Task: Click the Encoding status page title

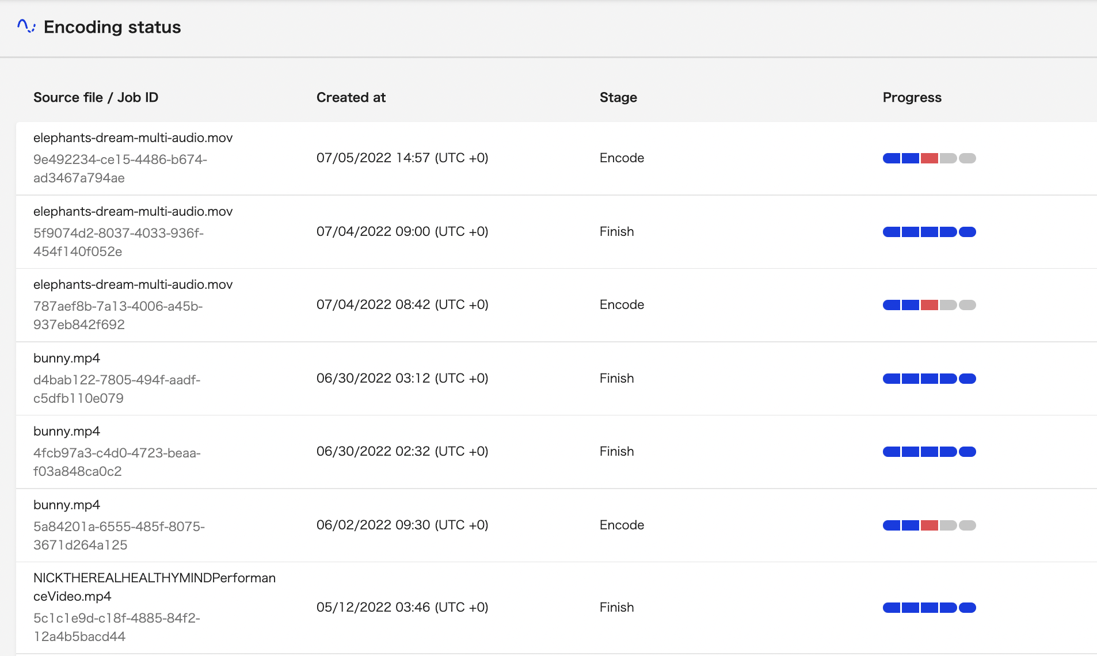Action: (112, 27)
